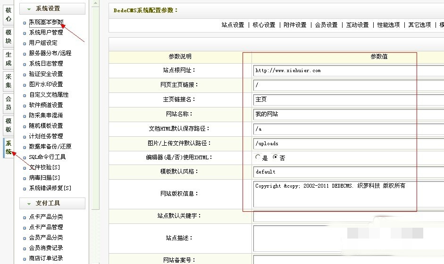
Task: Go to 附件设置 configuration tab
Action: pyautogui.click(x=295, y=25)
